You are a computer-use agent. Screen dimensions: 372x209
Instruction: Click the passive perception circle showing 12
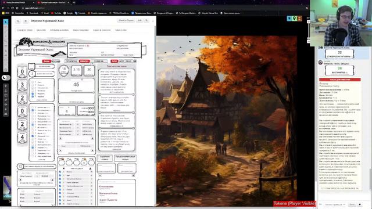point(20,167)
